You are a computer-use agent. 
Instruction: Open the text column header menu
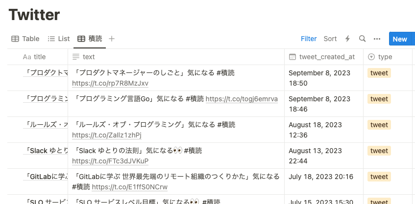coord(176,57)
